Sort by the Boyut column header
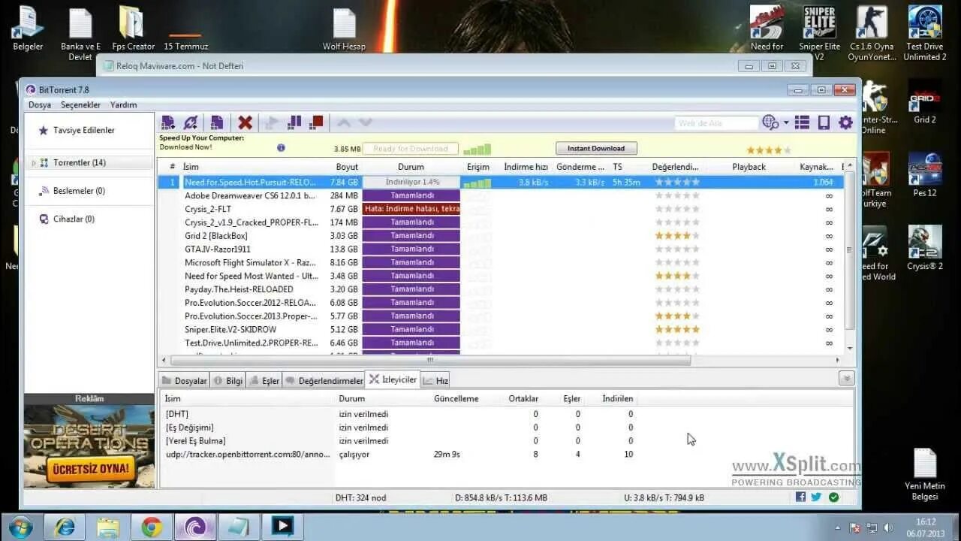 pyautogui.click(x=347, y=167)
